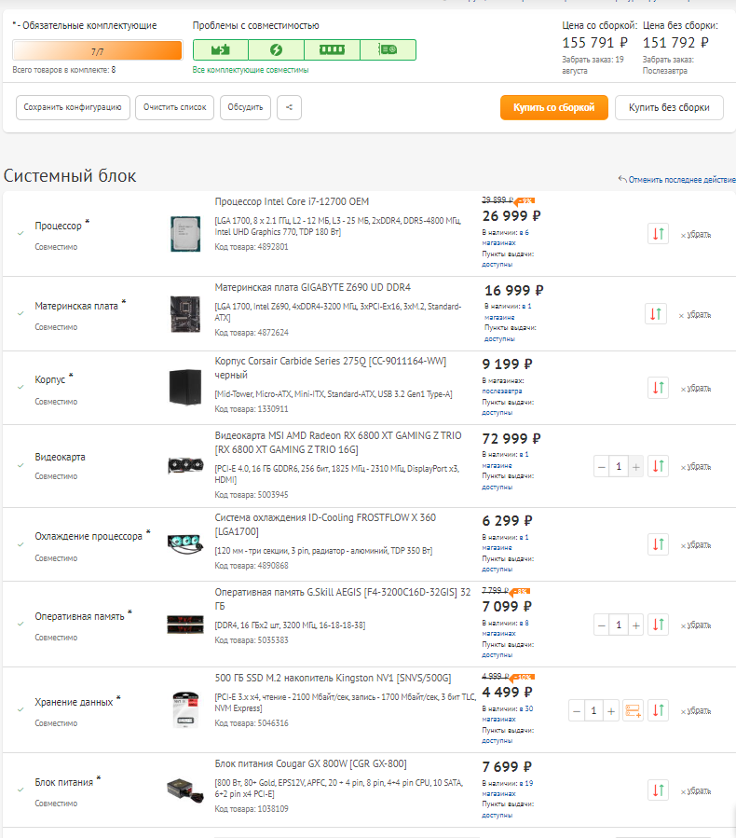The height and width of the screenshot is (838, 736).
Task: Open 500 ГБ SSD Kingston NV1 title
Action: 333,678
